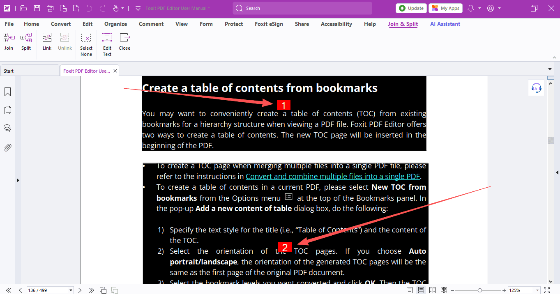The height and width of the screenshot is (294, 560).
Task: Expand the page number dropdown
Action: 71,290
